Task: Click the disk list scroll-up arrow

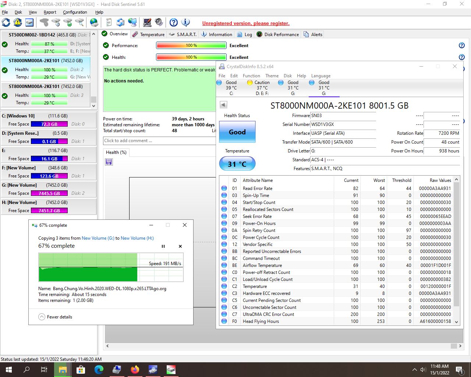Action: [x=93, y=34]
